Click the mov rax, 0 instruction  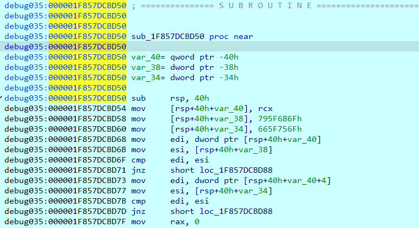coord(165,222)
